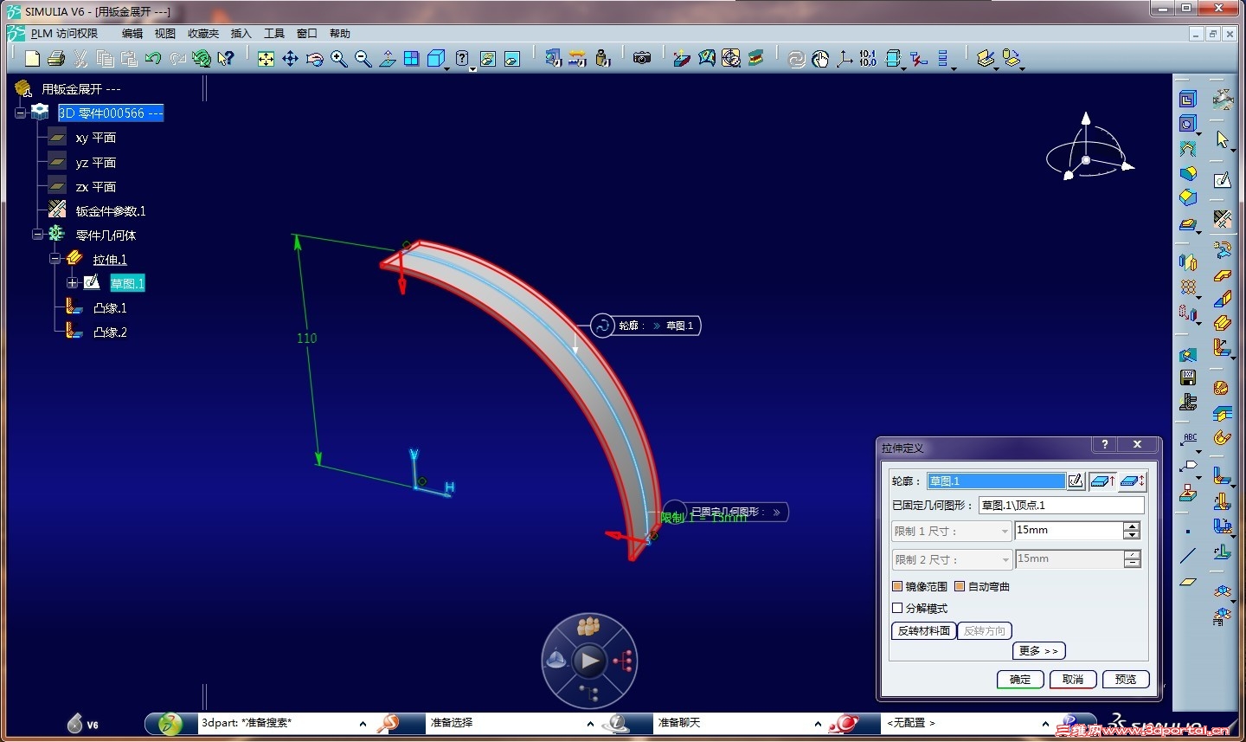This screenshot has width=1246, height=742.
Task: Click the 已固定几何图形 field
Action: pyautogui.click(x=1062, y=505)
